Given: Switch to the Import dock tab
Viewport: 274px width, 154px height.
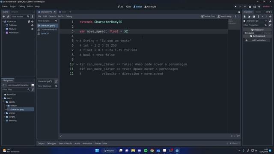Looking at the screenshot, I should click(x=15, y=12).
